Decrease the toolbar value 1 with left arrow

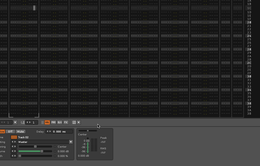coord(27,122)
